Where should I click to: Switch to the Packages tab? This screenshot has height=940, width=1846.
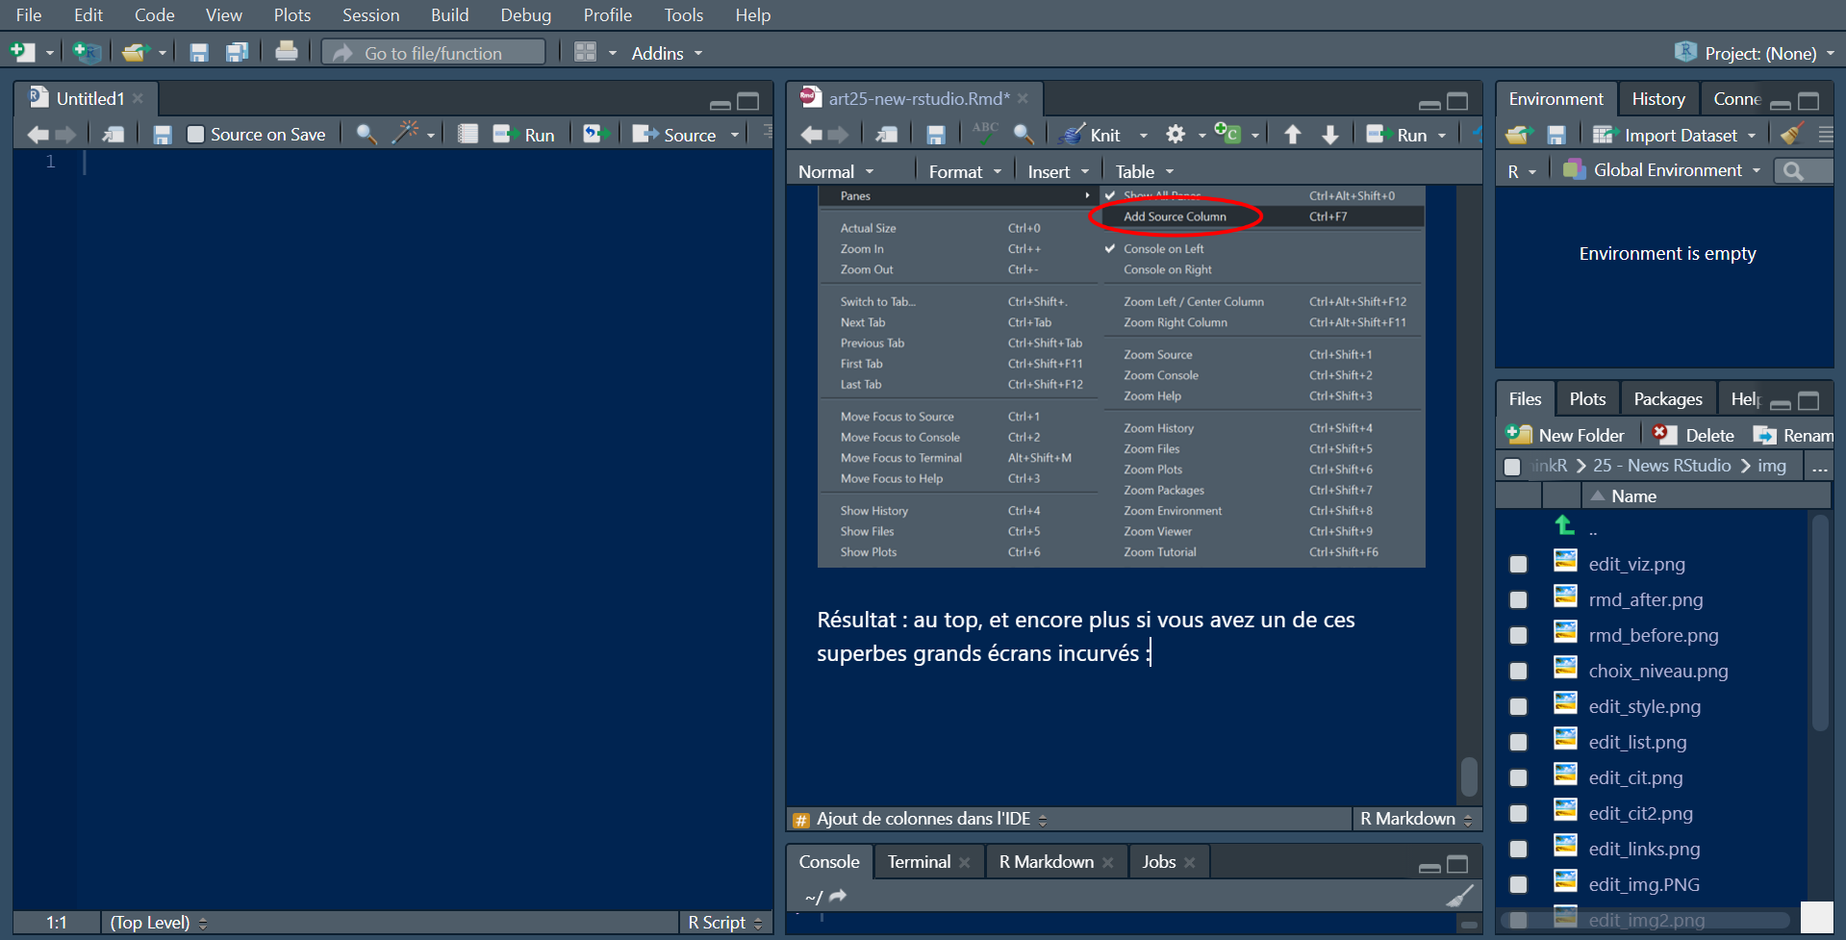pyautogui.click(x=1667, y=397)
